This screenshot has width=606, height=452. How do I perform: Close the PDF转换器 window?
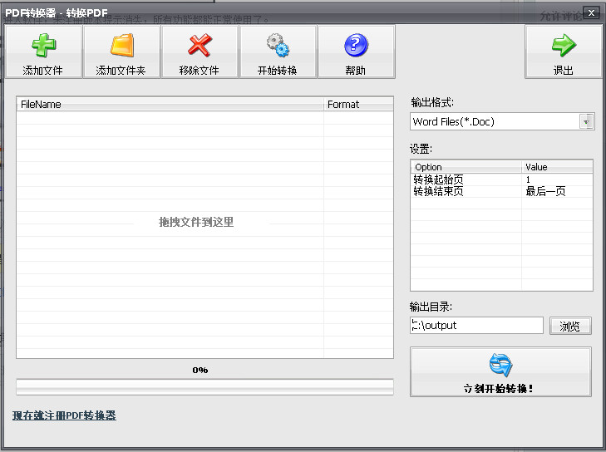click(590, 12)
